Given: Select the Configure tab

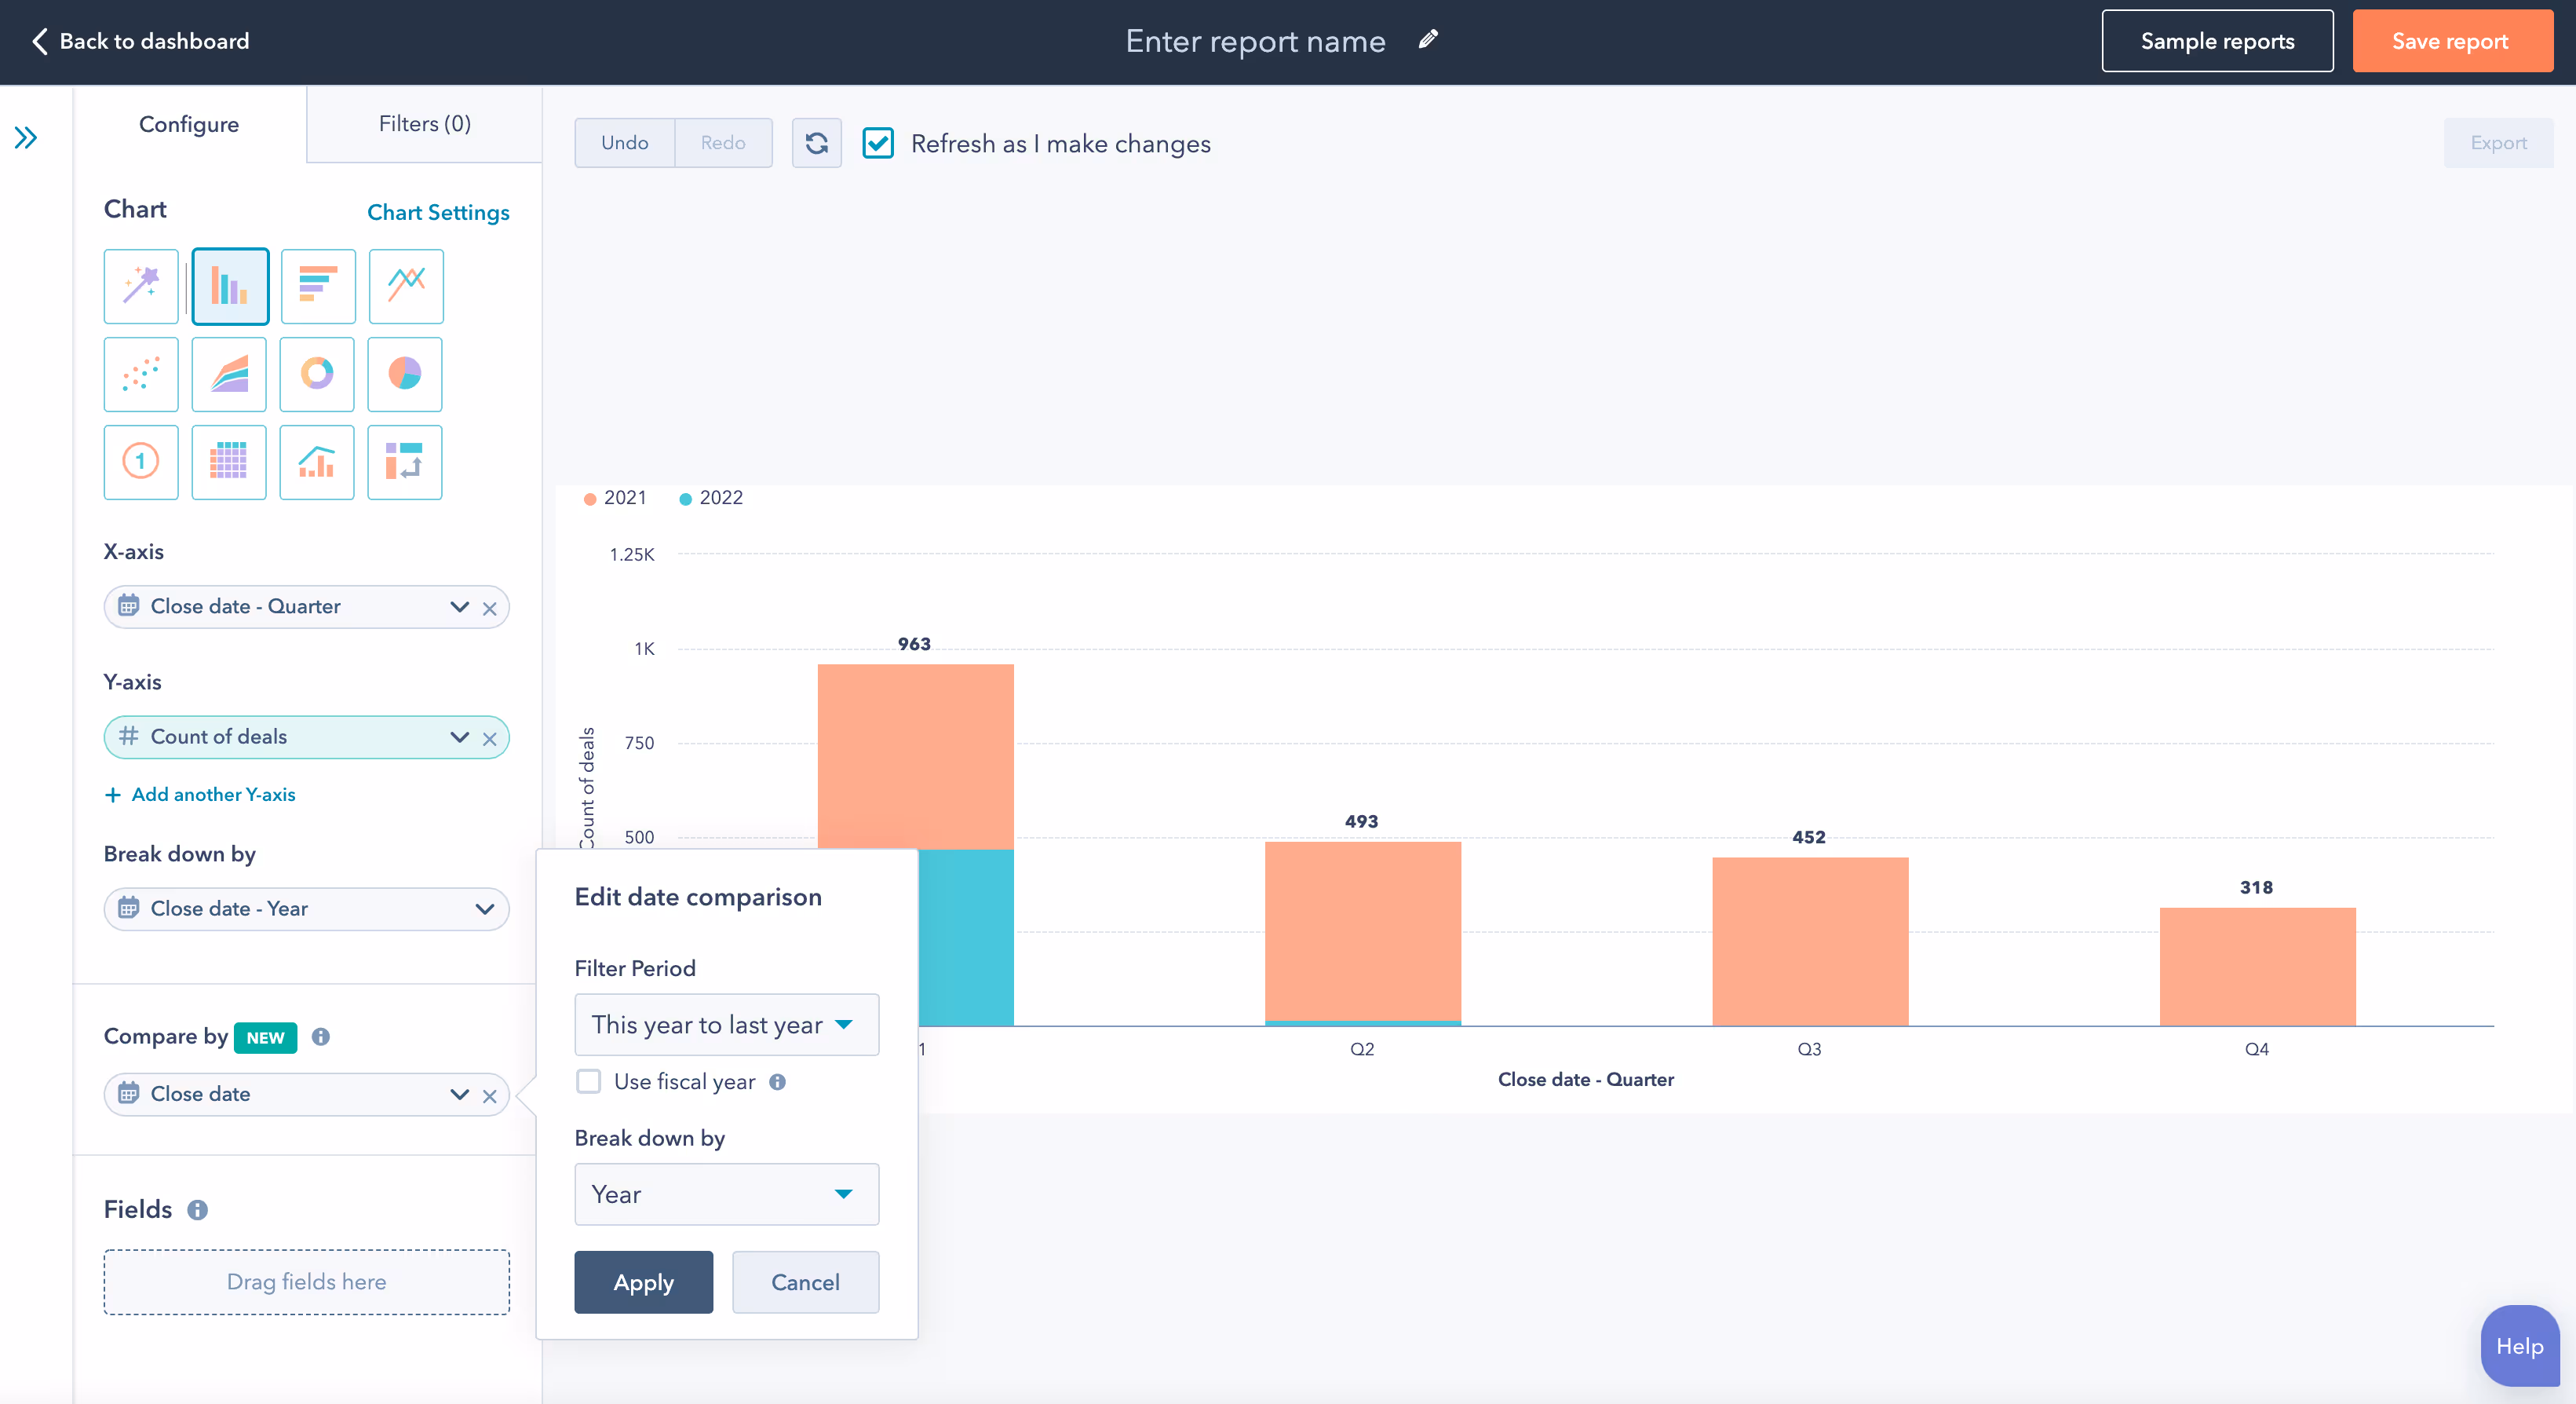Looking at the screenshot, I should (189, 123).
